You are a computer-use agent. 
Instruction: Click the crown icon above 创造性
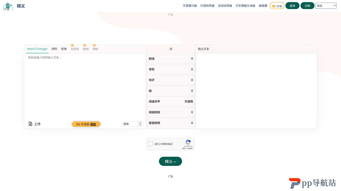click(x=72, y=45)
